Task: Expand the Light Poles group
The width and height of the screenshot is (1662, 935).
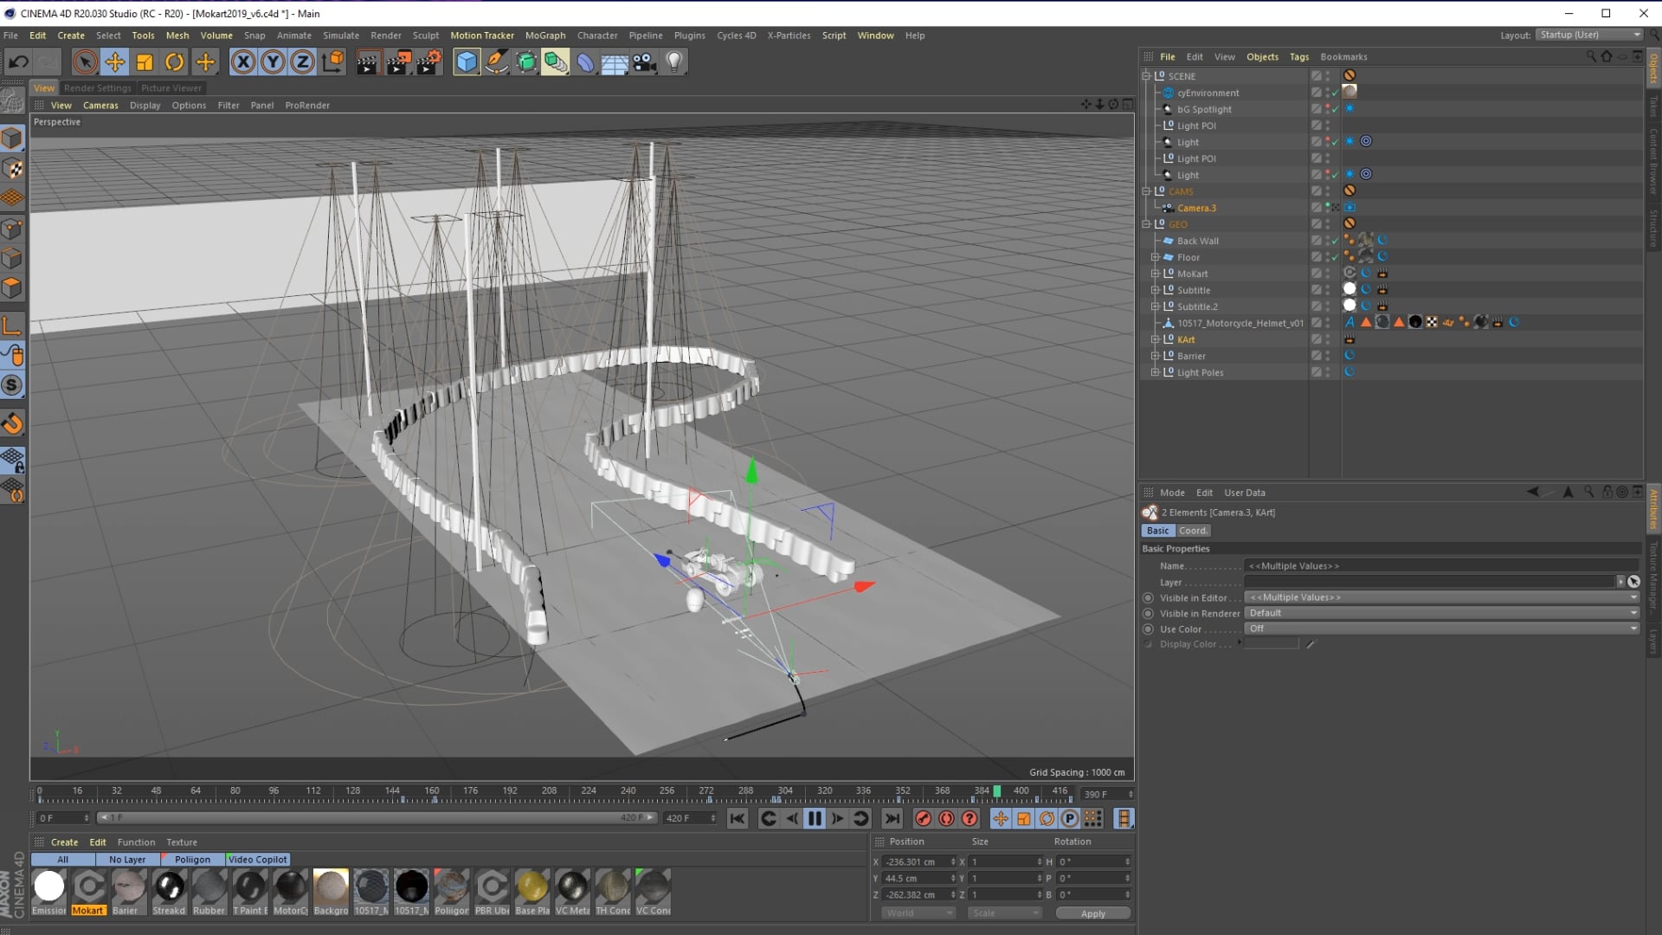Action: pos(1155,372)
